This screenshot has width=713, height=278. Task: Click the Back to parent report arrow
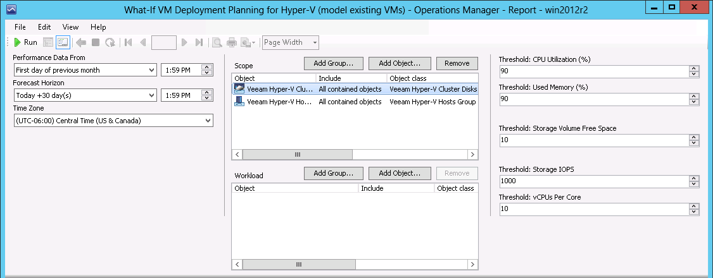(81, 42)
